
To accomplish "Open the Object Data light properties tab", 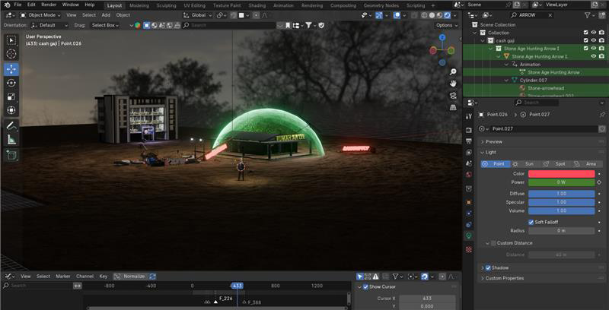I will pyautogui.click(x=469, y=236).
